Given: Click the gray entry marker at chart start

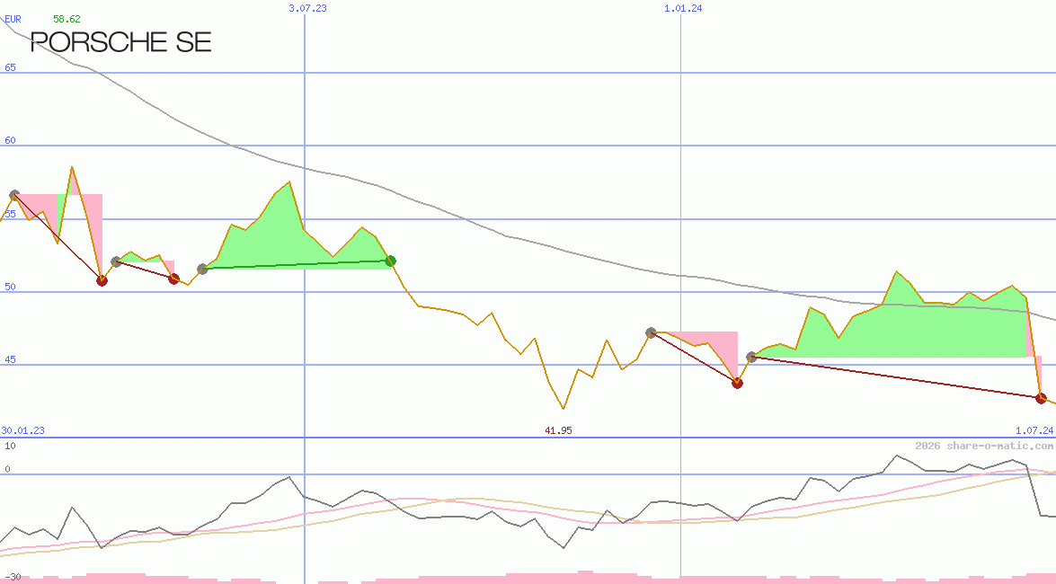Looking at the screenshot, I should (14, 195).
